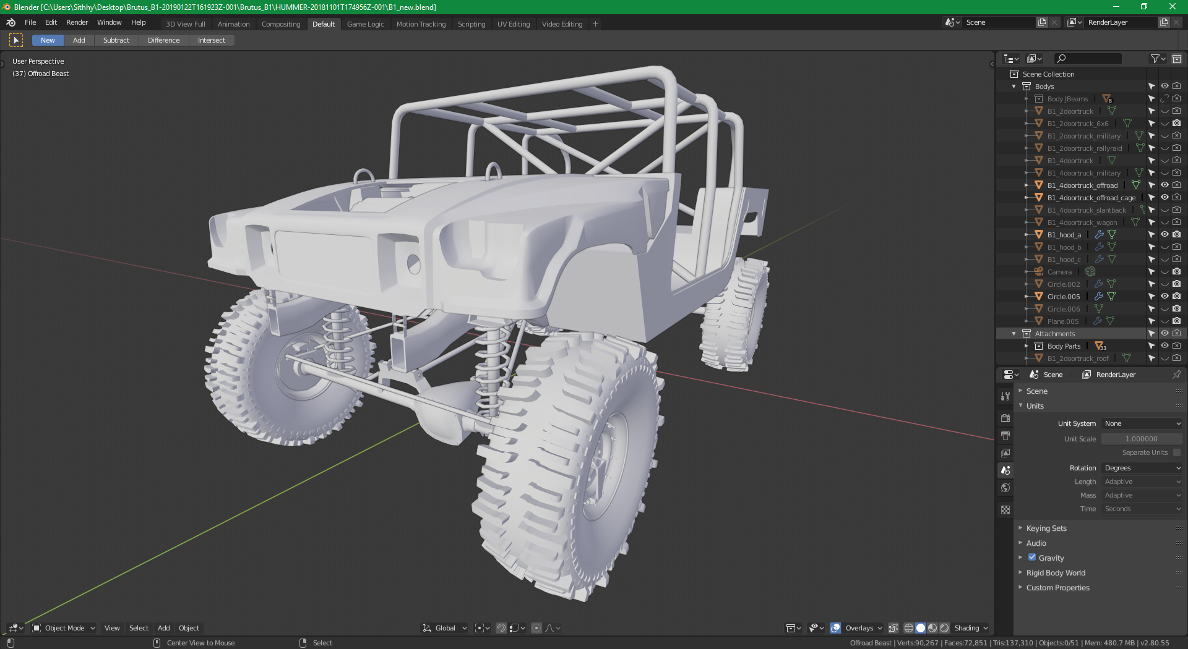Open the Render menu

[77, 22]
